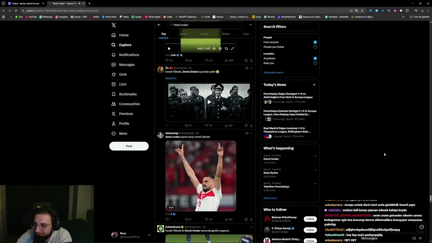
Task: Click the Lists icon in sidebar
Action: coord(113,84)
